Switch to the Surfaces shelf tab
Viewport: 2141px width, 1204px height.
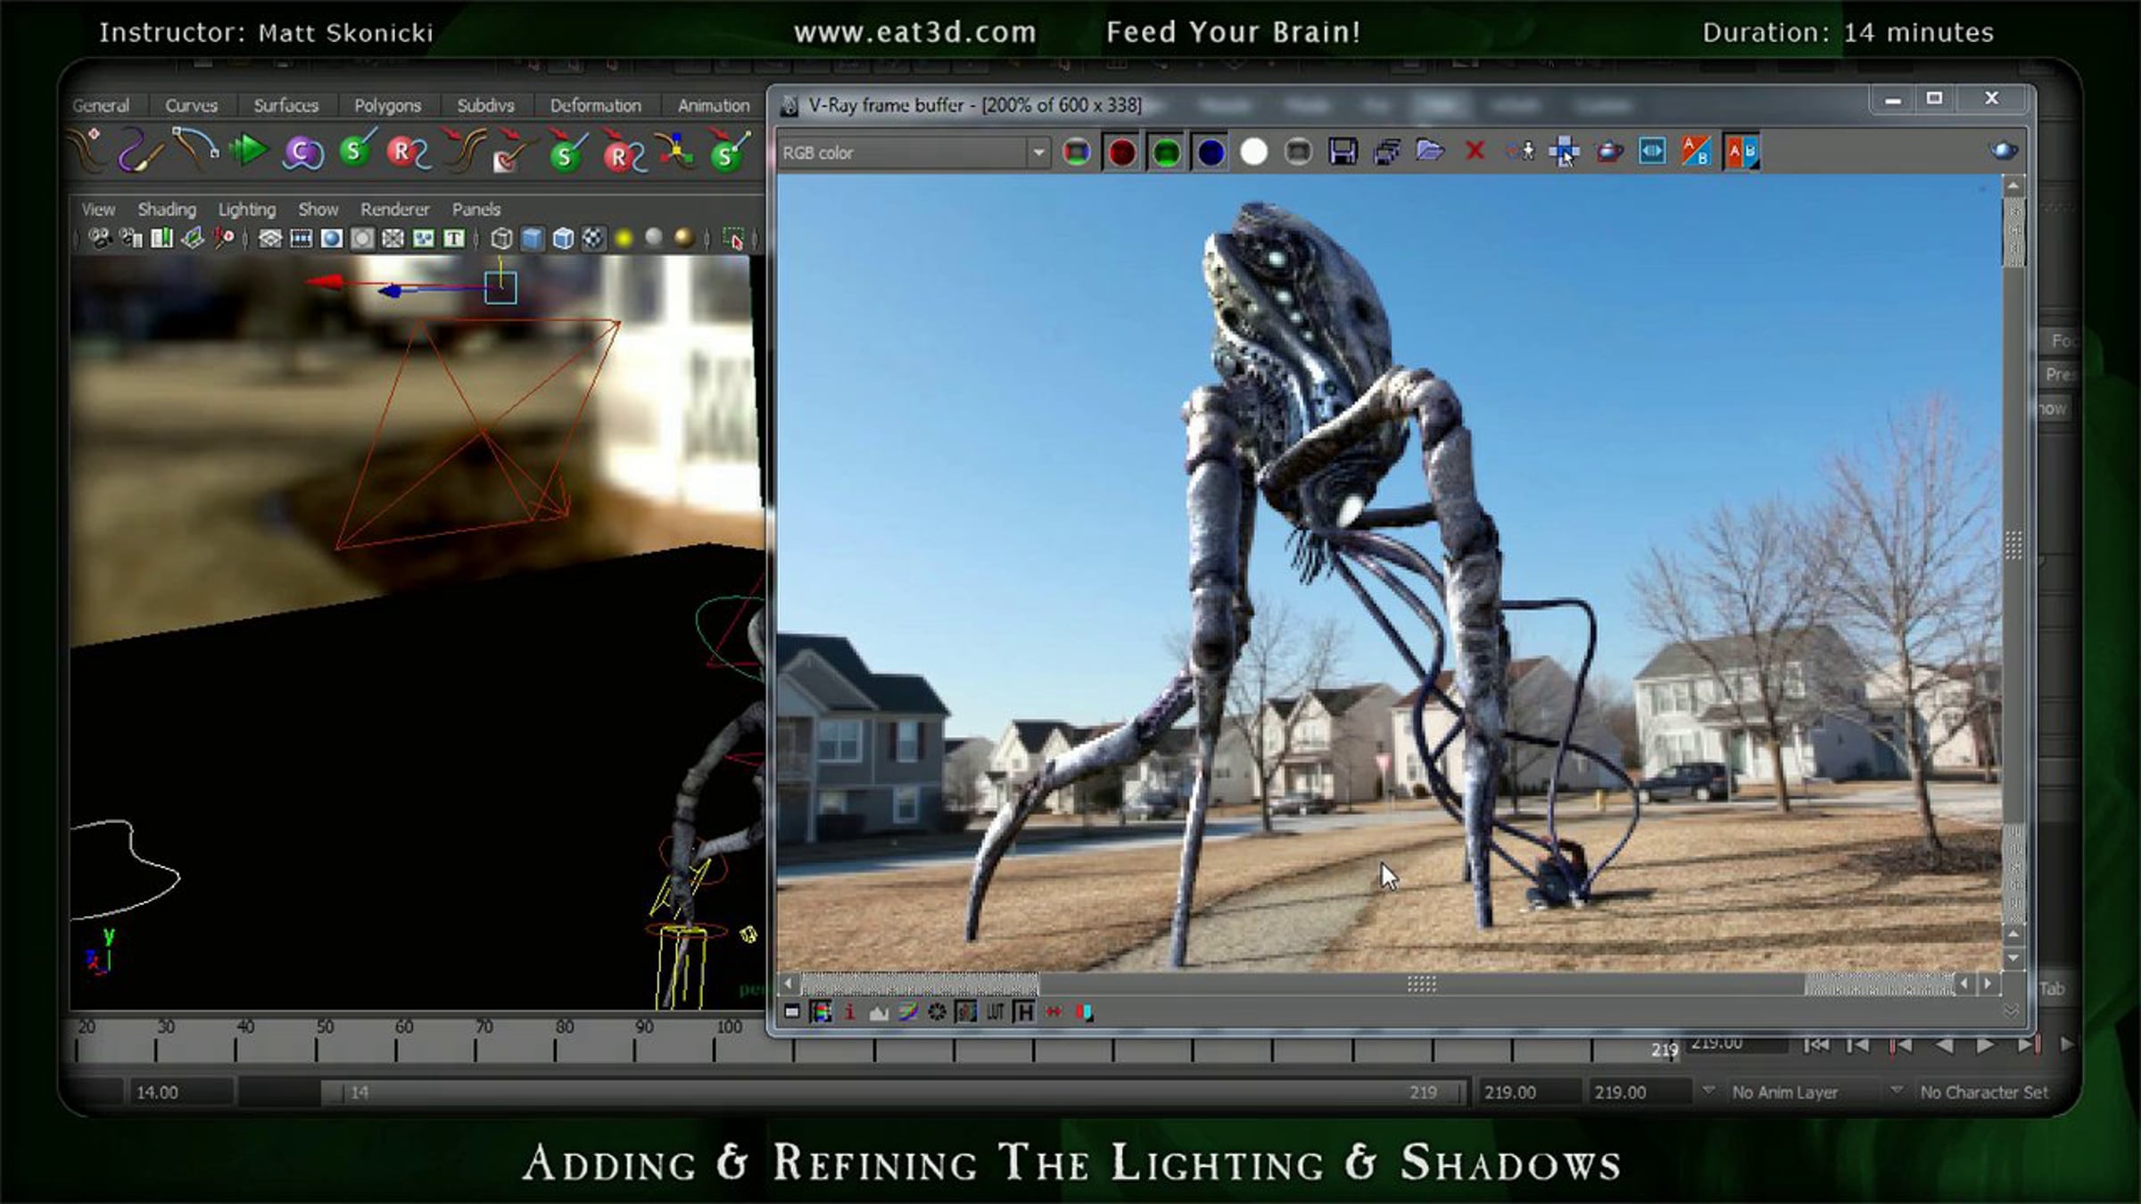coord(285,105)
